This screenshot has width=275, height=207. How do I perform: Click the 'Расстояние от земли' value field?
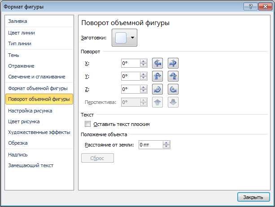150,145
